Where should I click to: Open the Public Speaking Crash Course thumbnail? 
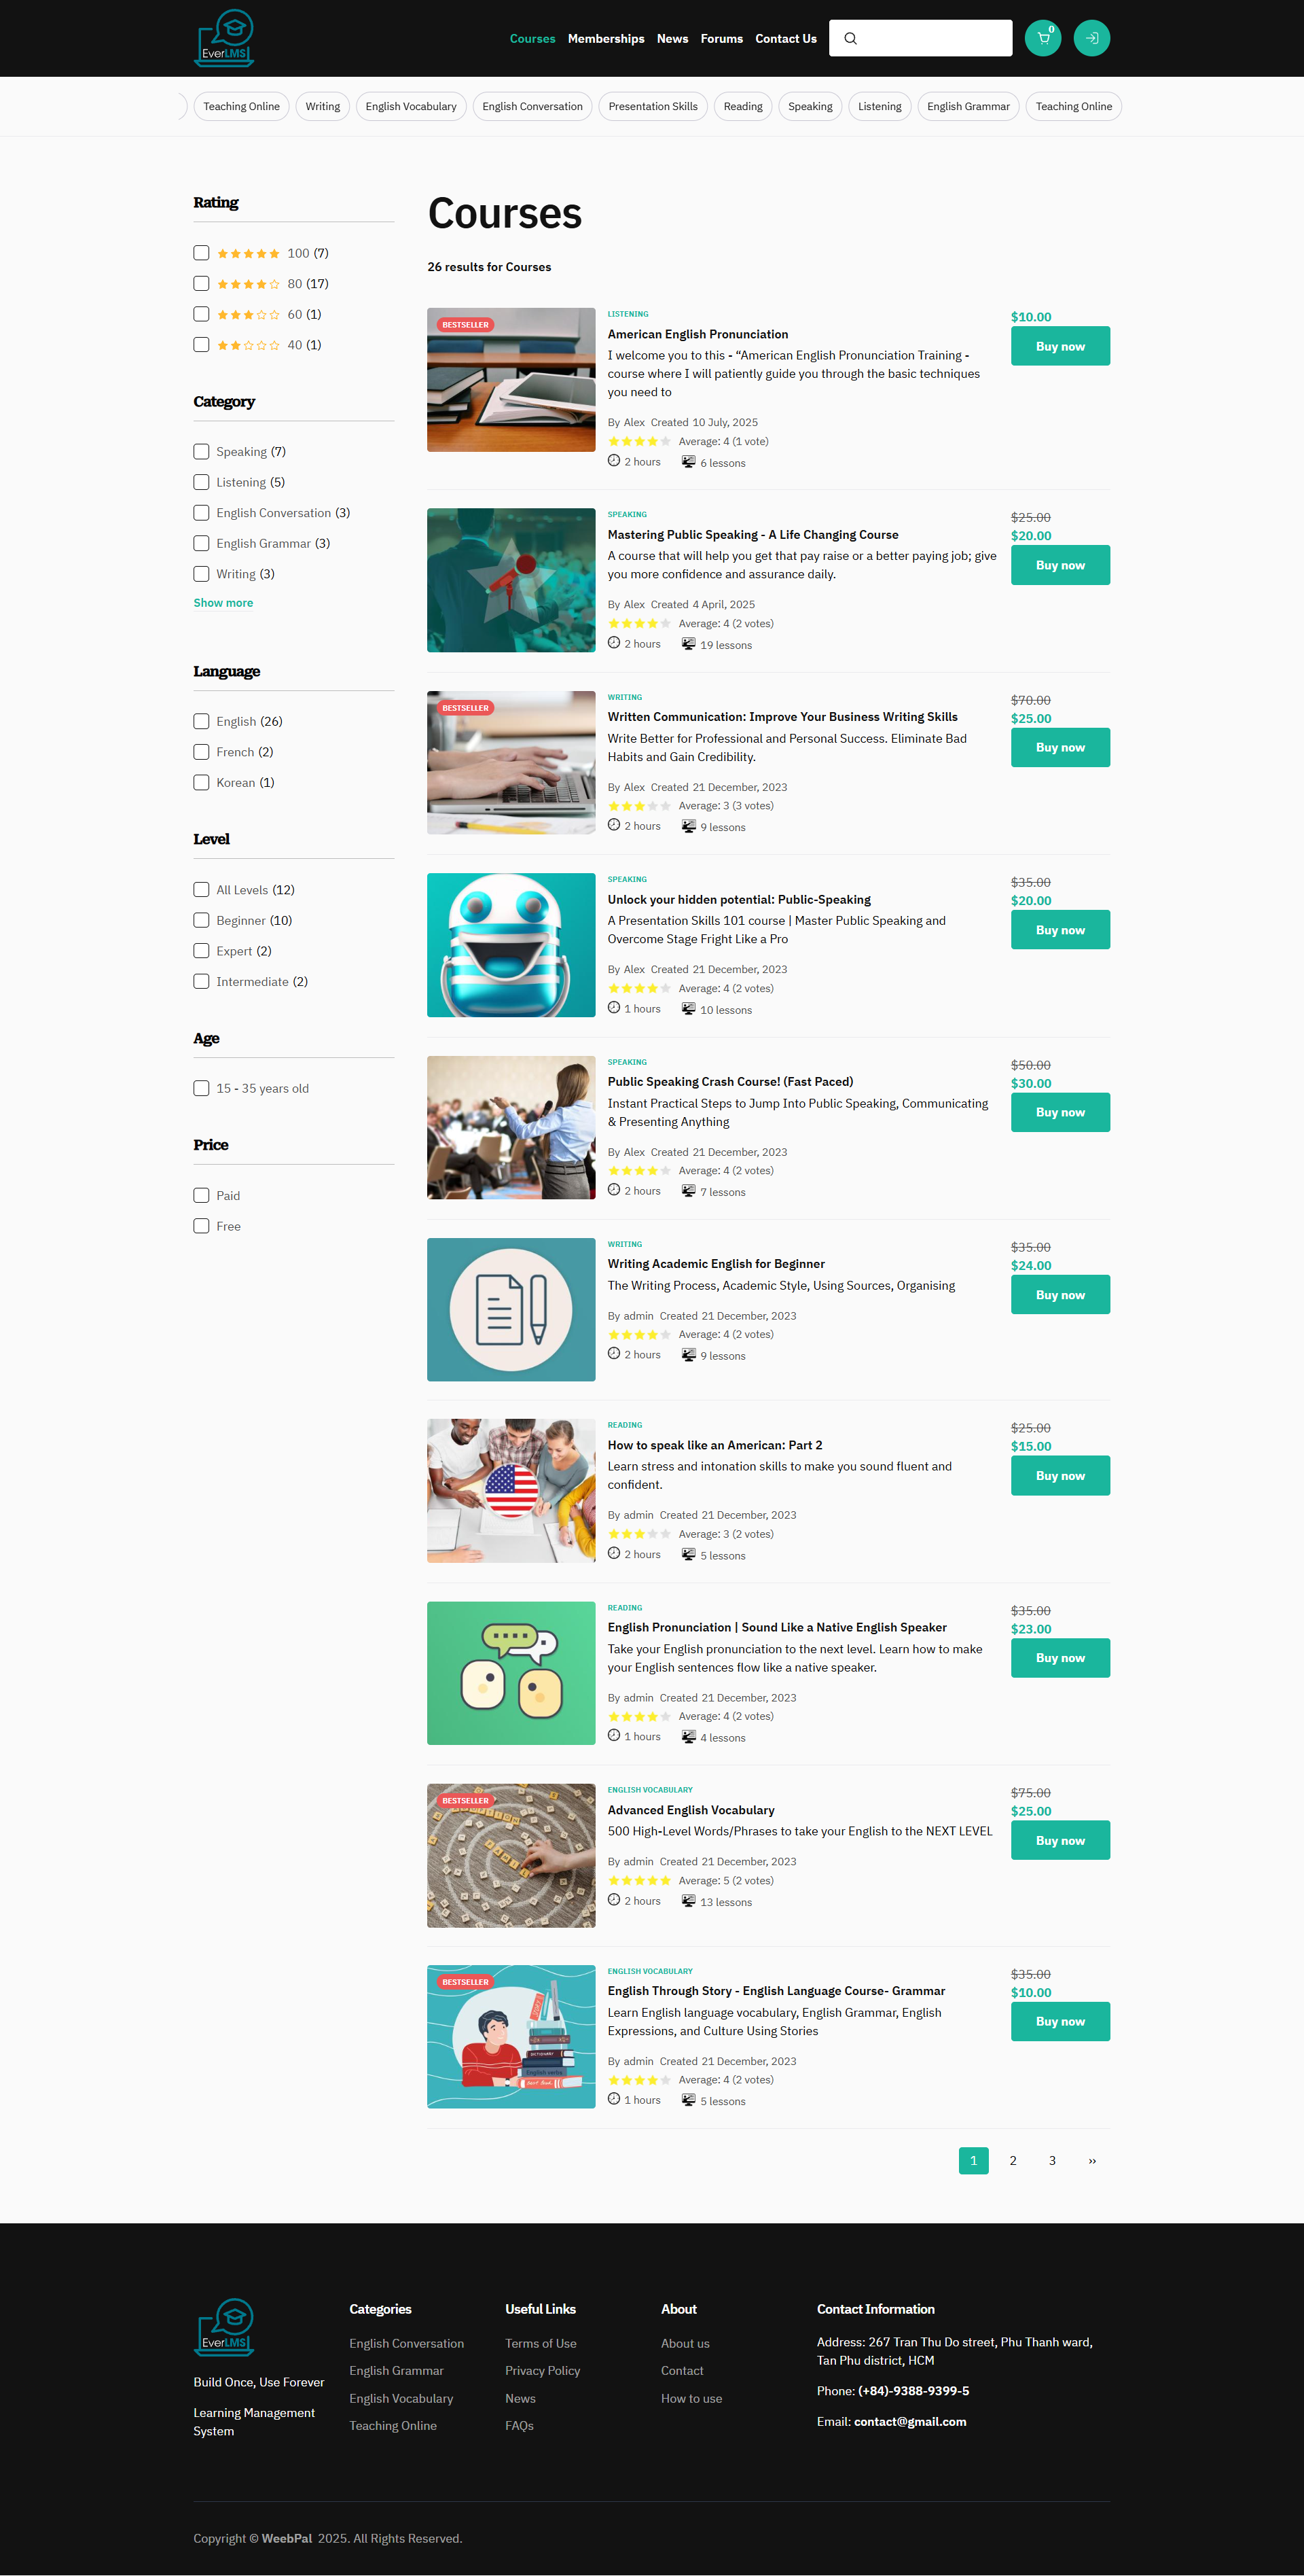pyautogui.click(x=511, y=1128)
